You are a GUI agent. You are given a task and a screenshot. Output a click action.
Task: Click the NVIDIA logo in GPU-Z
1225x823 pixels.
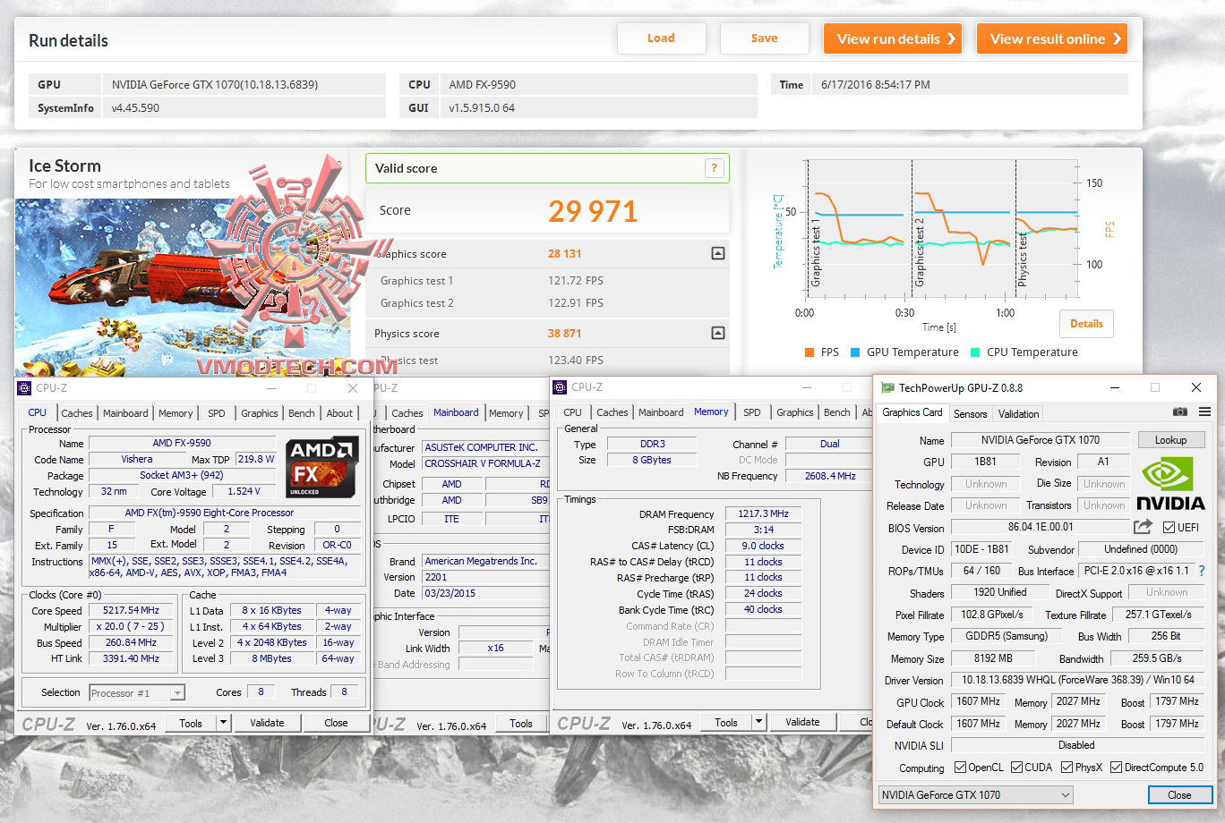(x=1170, y=483)
